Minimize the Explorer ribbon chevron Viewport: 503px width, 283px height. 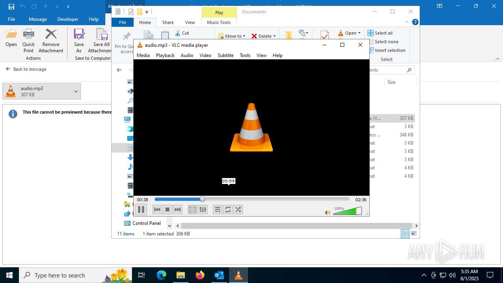pos(407,22)
